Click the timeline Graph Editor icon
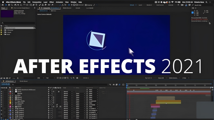 click(123, 85)
